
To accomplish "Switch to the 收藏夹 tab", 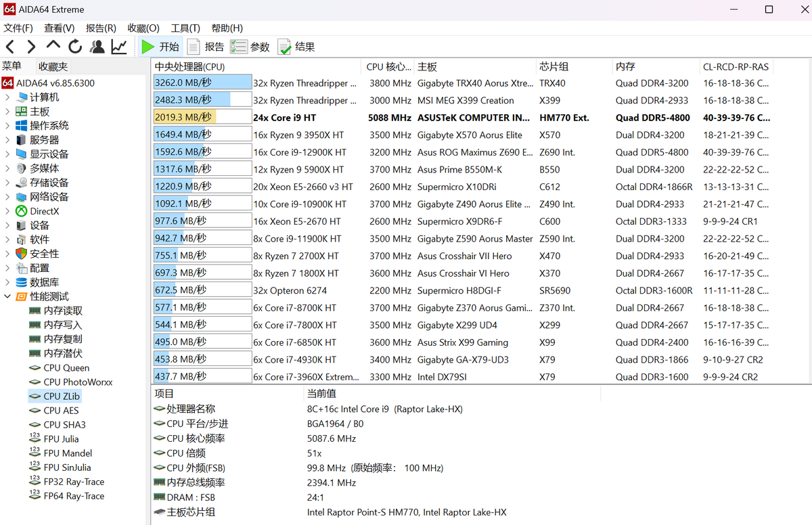I will 53,66.
